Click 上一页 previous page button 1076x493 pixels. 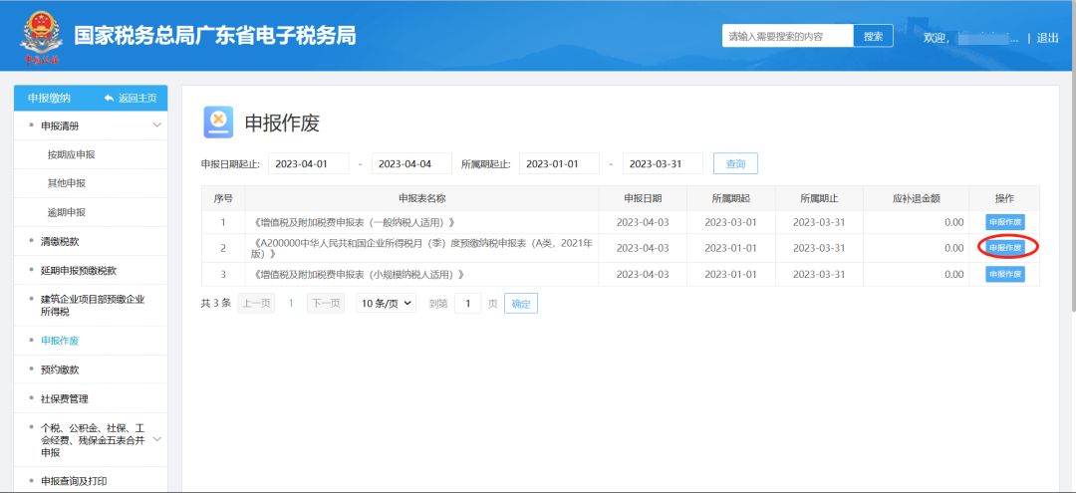click(x=257, y=303)
